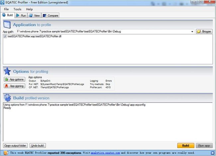Browse for an application folder
The height and width of the screenshot is (156, 216).
pyautogui.click(x=204, y=32)
